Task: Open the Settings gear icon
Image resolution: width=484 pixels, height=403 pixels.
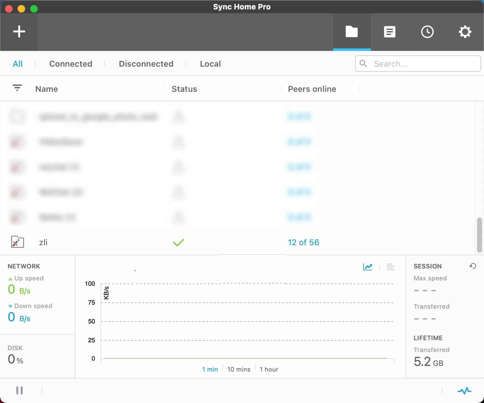Action: coord(465,32)
